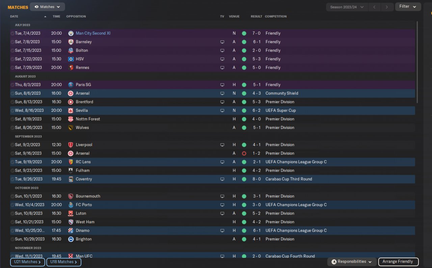
Task: Switch to U21 Matches
Action: pyautogui.click(x=27, y=262)
